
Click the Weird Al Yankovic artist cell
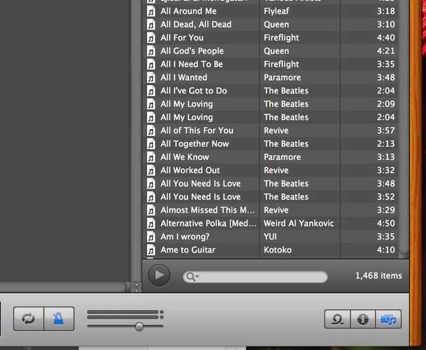coord(299,224)
